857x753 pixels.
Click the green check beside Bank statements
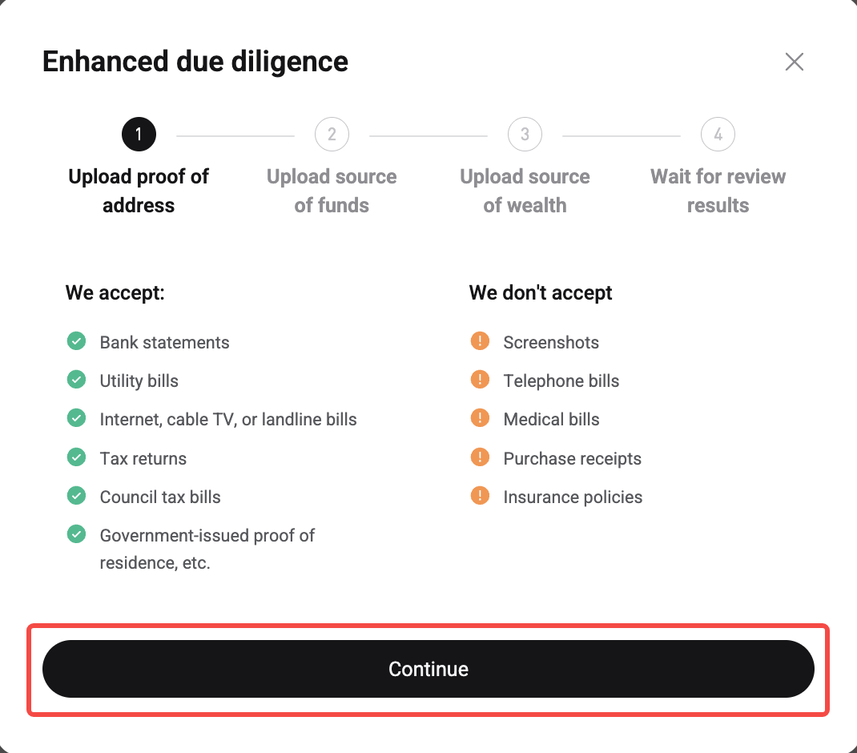[x=76, y=340]
